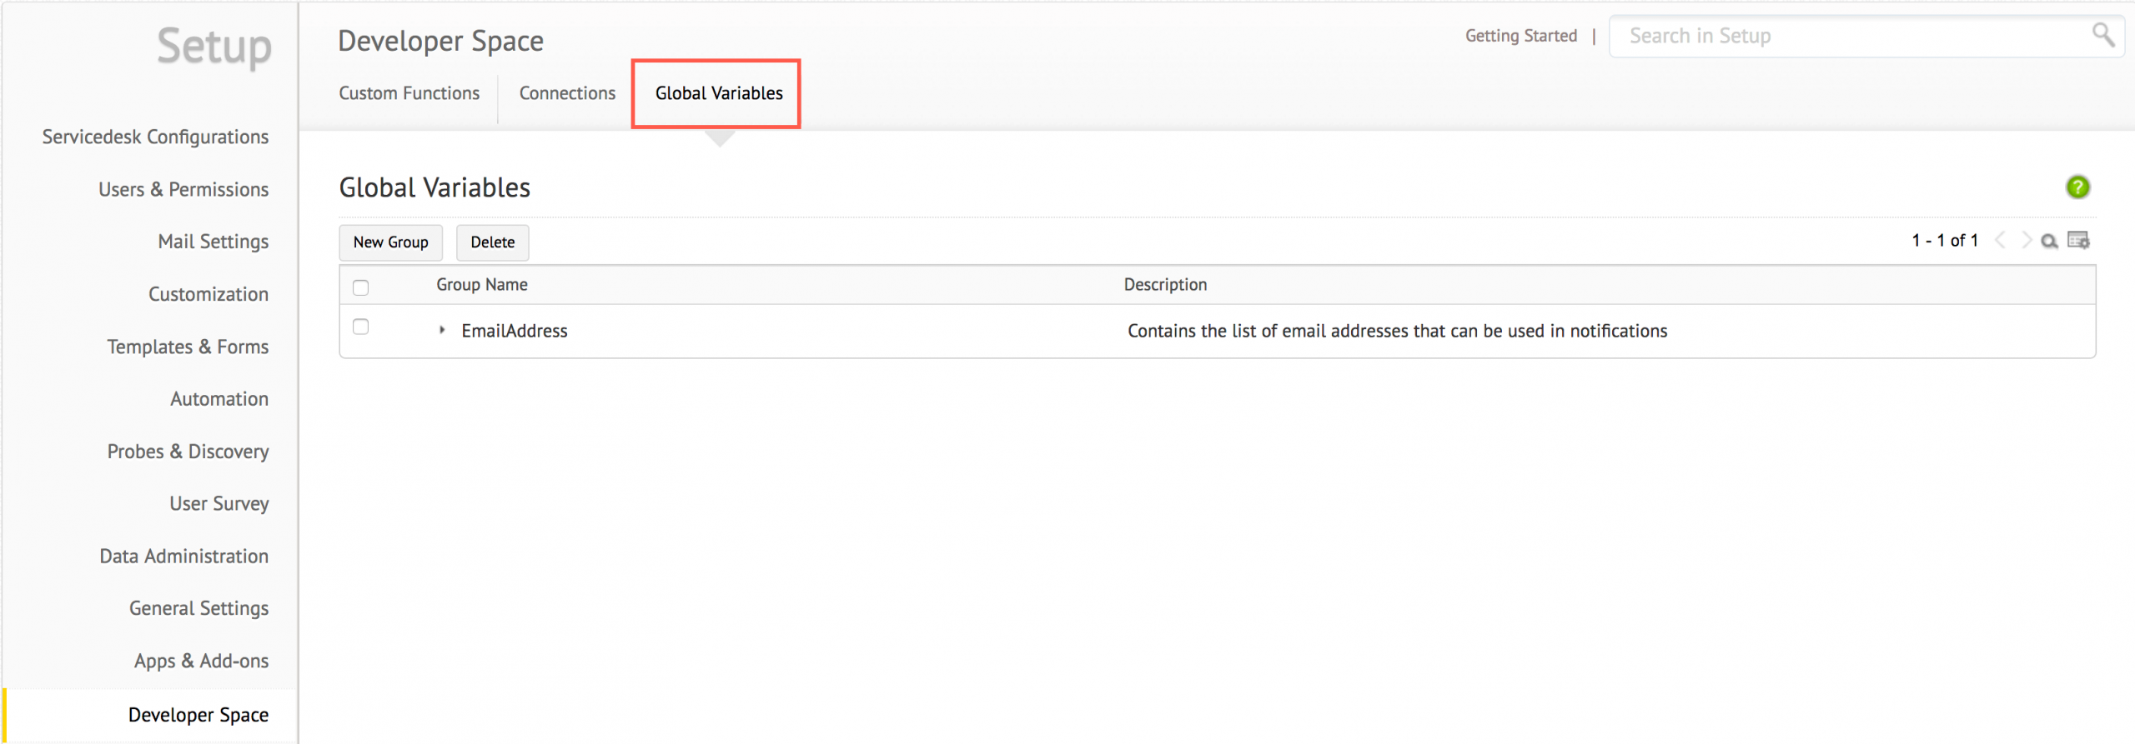This screenshot has width=2135, height=744.
Task: Open the EmailAddress group name
Action: 515,331
